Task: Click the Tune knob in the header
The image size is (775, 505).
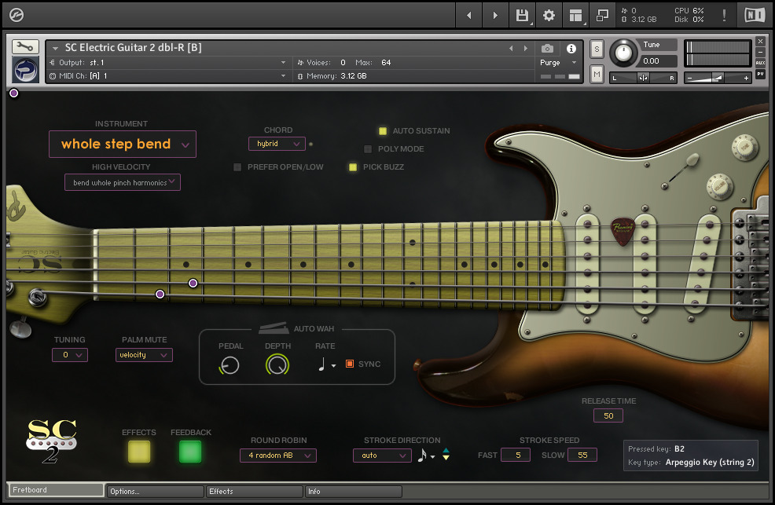Action: coord(623,53)
